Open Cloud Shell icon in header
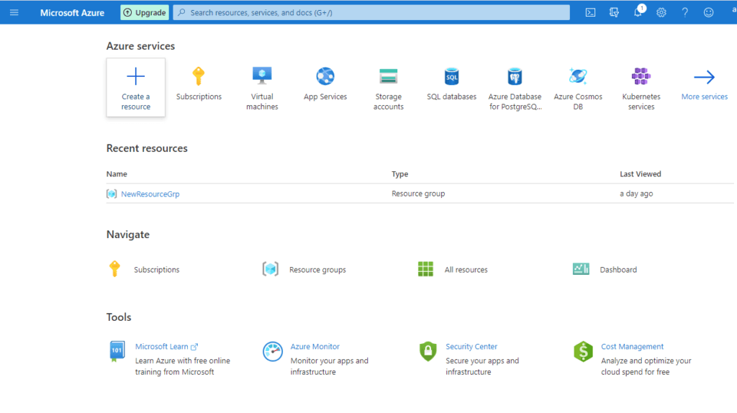 coord(590,13)
